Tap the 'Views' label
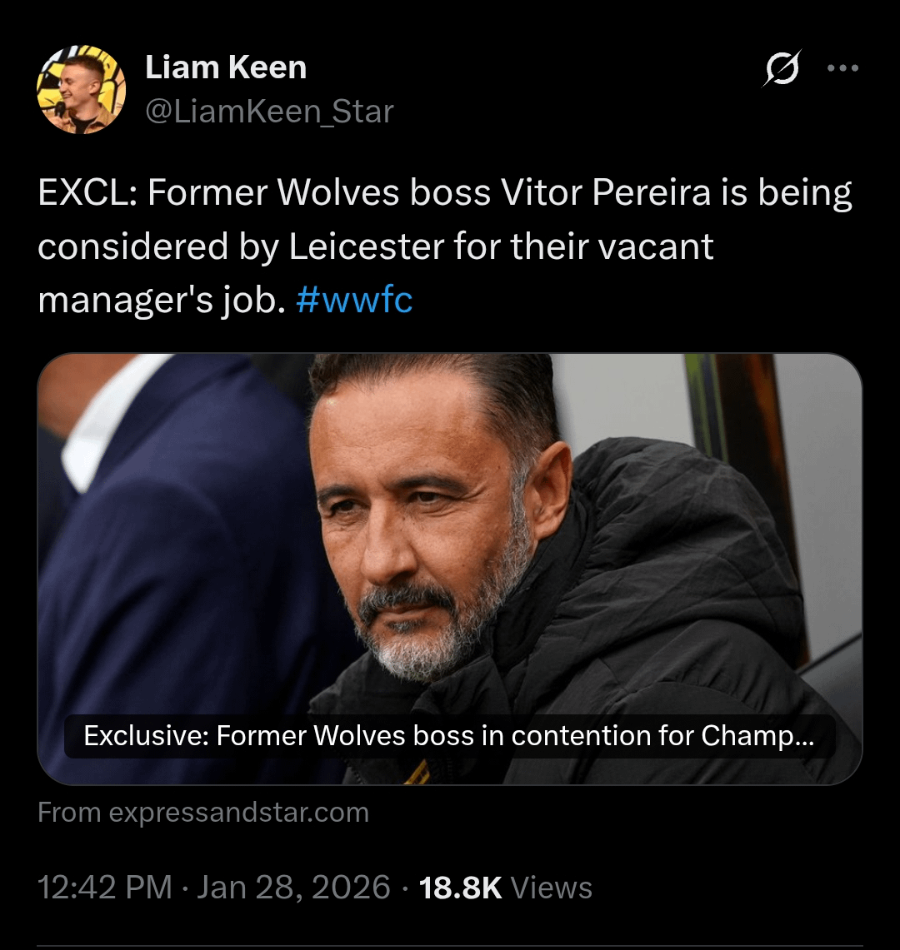This screenshot has height=950, width=900. coord(552,888)
